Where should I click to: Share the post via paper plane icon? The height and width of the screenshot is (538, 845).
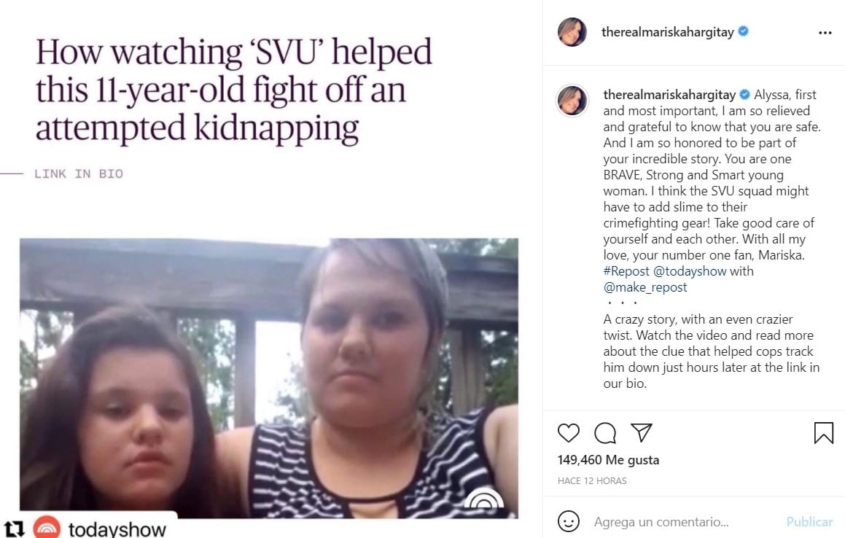(x=642, y=432)
